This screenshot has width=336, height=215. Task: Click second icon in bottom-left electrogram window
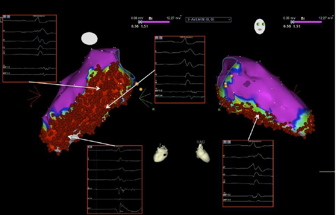click(x=92, y=147)
